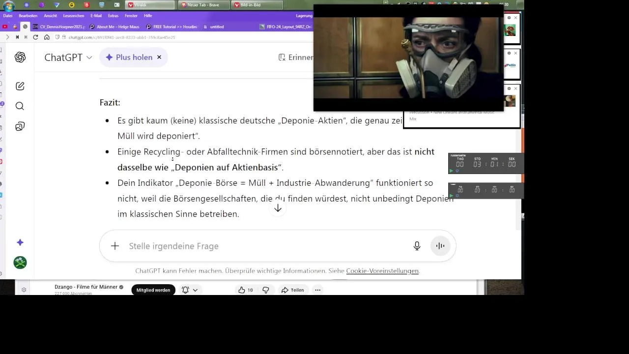Image resolution: width=629 pixels, height=354 pixels.
Task: Close the middle Pollin side panel card
Action: (515, 53)
